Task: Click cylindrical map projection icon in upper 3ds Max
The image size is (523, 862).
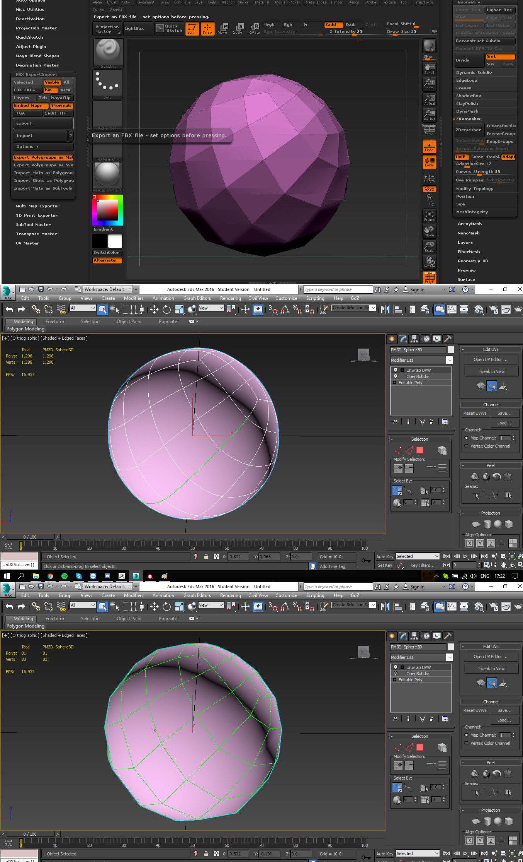Action: pyautogui.click(x=487, y=524)
